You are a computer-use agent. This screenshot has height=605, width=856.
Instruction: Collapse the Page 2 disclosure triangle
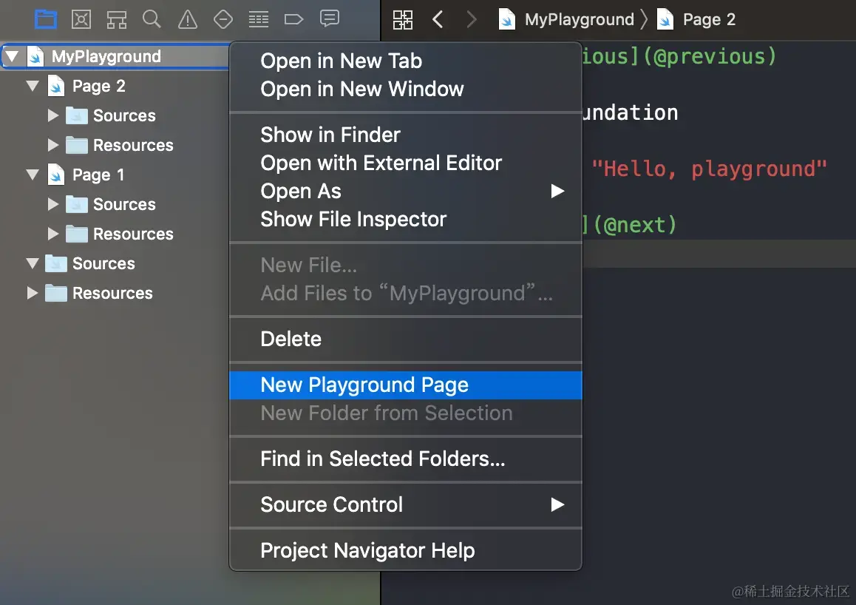[x=33, y=86]
